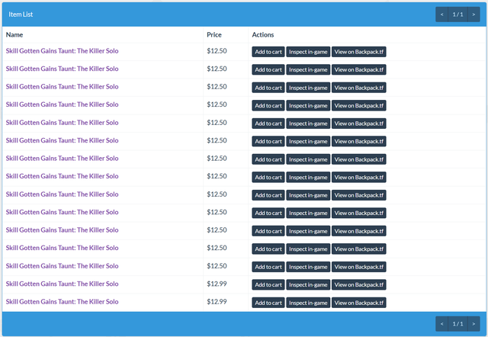Screen dimensions: 488x337
Task: Add the first listed Killer Solo to cart
Action: (268, 52)
